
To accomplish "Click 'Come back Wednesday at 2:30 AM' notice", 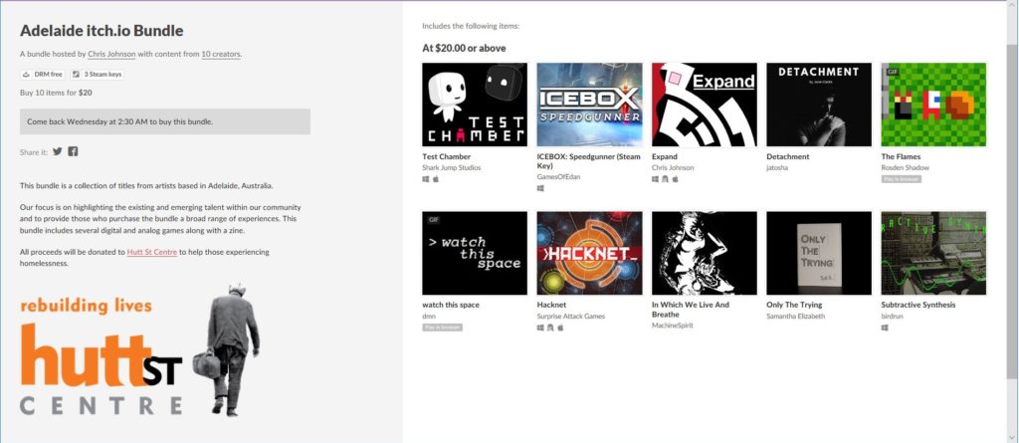I will 165,121.
